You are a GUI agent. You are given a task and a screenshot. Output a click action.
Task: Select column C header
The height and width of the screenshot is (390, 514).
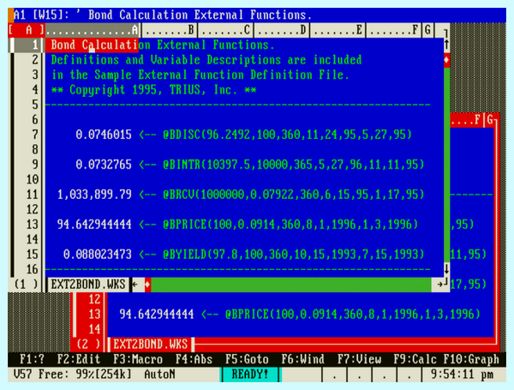[225, 30]
